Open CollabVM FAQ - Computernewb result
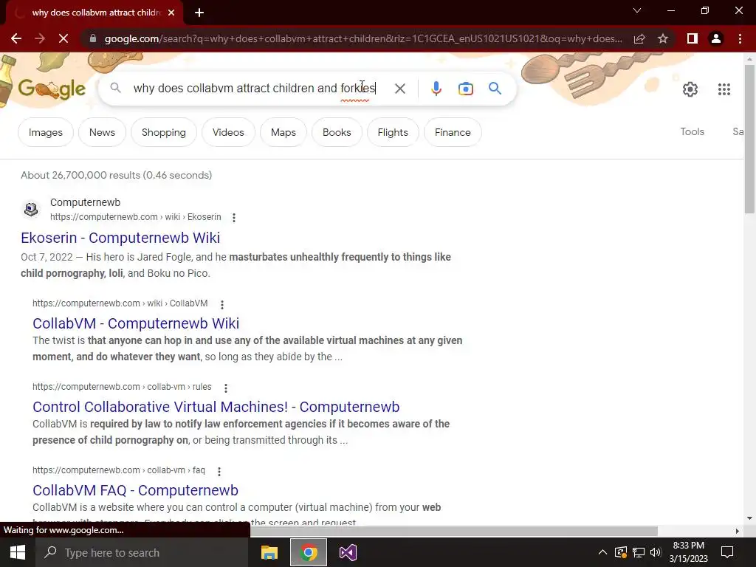This screenshot has width=756, height=567. pyautogui.click(x=135, y=490)
